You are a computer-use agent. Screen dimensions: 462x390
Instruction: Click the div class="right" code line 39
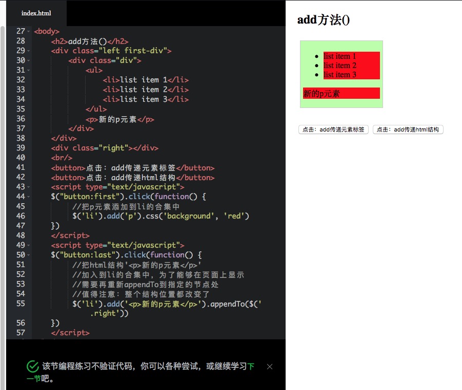click(x=105, y=148)
